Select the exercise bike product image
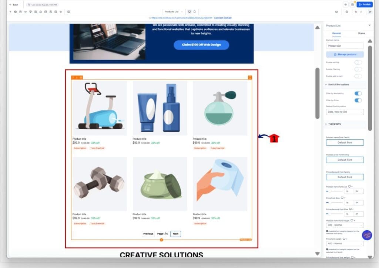Screen dimensions: 379x268 coord(100,108)
